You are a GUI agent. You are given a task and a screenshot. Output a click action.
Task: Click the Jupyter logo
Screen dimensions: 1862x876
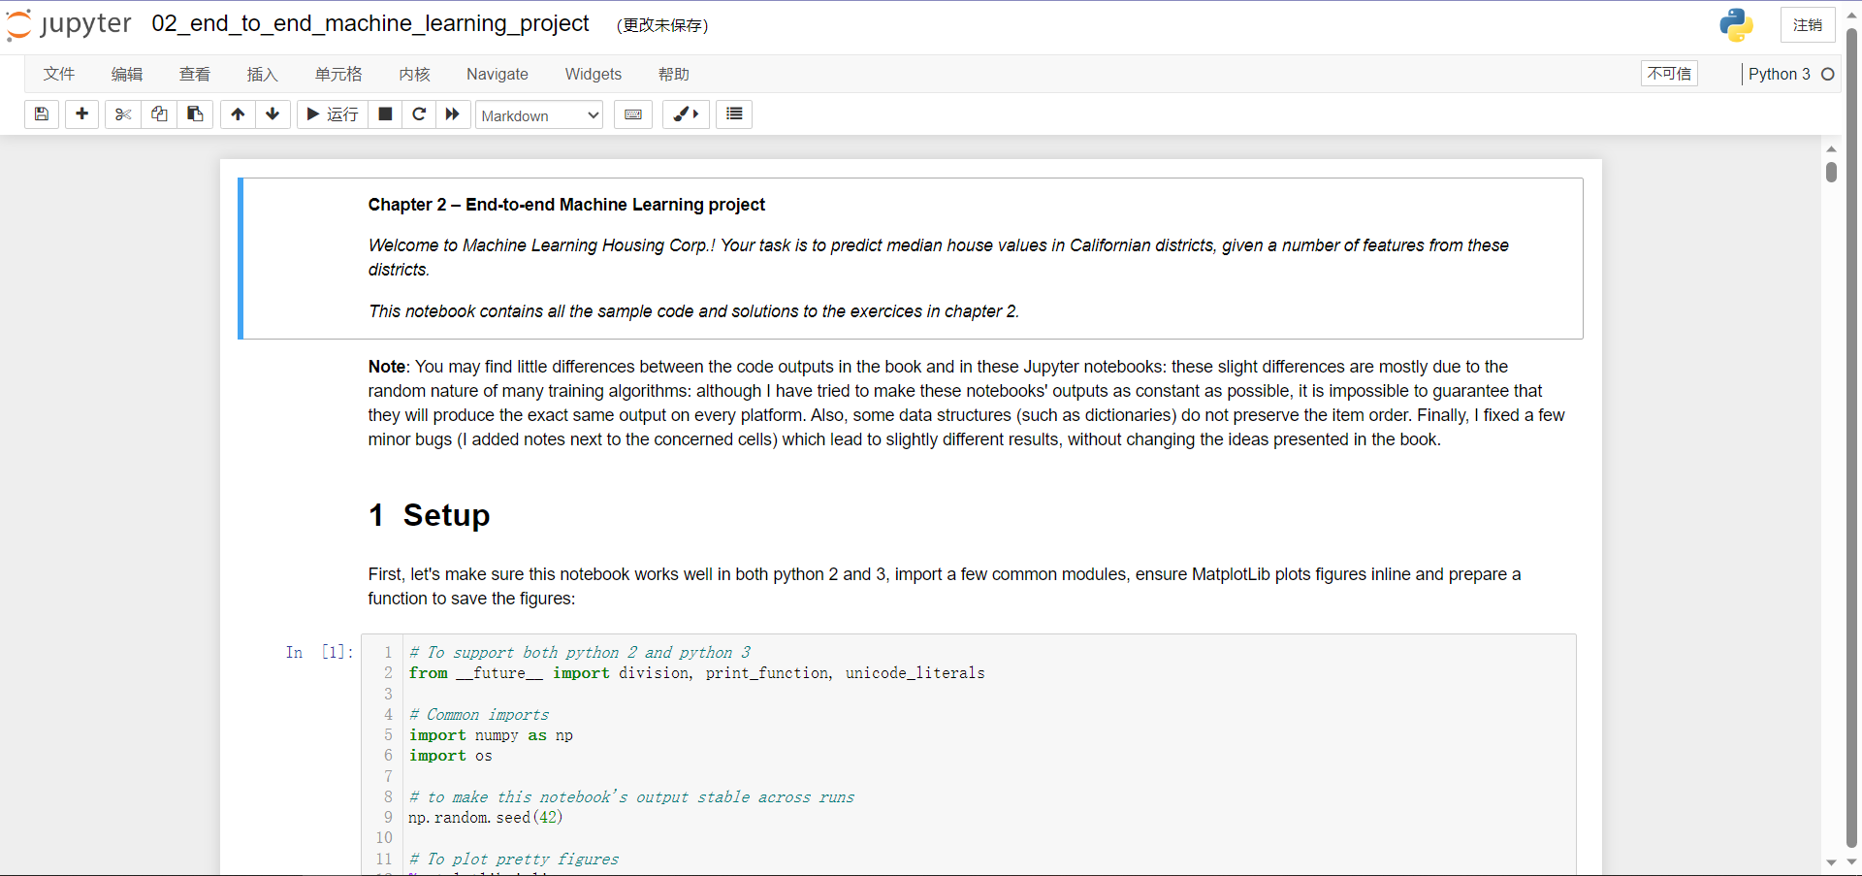click(69, 24)
